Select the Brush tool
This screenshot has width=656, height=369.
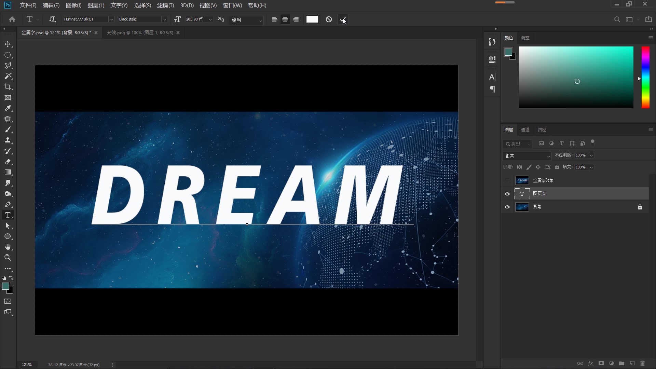(8, 130)
